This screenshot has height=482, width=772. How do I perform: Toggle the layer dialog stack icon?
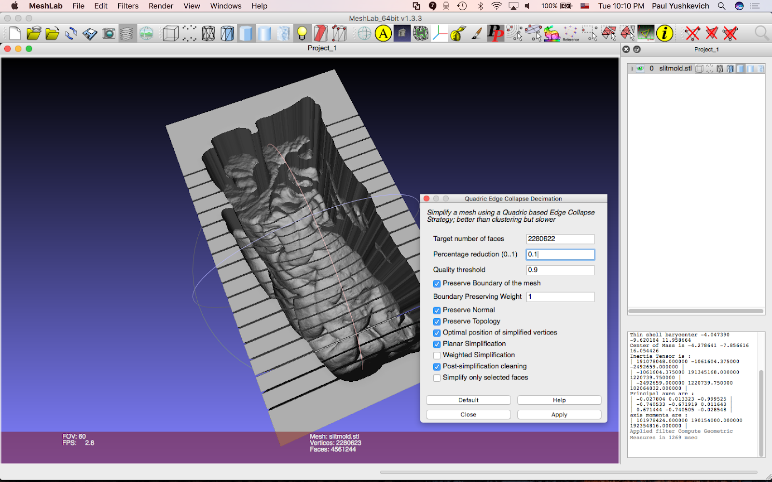point(127,33)
